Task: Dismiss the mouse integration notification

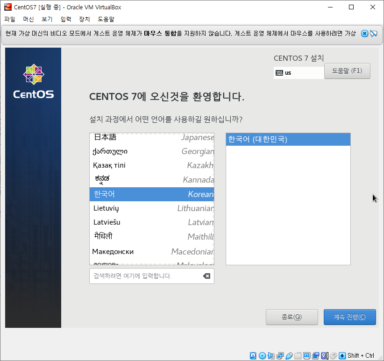Action: point(364,34)
